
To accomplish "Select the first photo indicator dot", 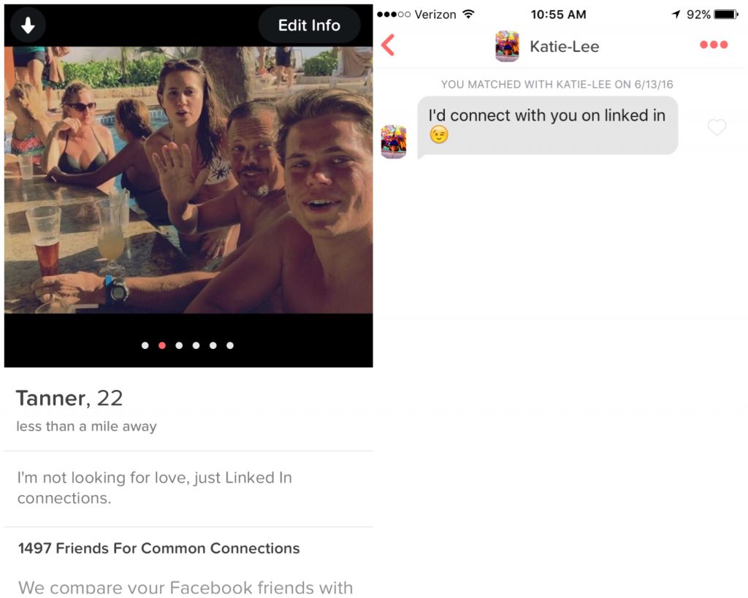I will [x=145, y=345].
